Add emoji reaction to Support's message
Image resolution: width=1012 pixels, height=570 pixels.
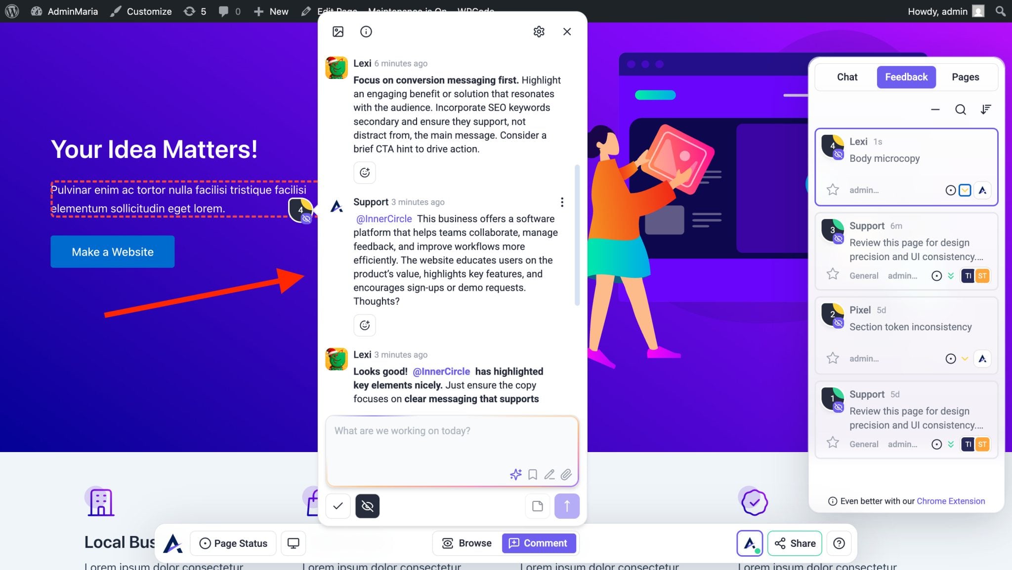pyautogui.click(x=365, y=325)
